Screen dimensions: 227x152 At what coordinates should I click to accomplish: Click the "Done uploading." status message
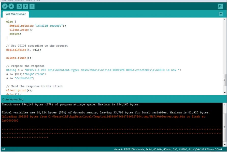coord(13,99)
